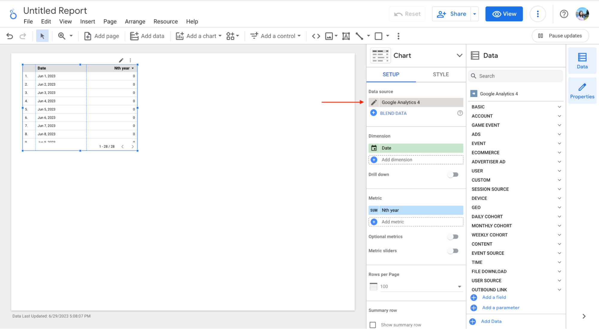Turn on Optional metrics switch

coord(453,237)
